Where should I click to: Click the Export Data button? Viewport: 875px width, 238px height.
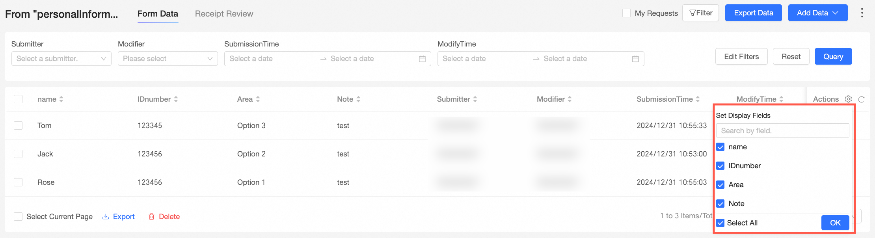(x=753, y=13)
